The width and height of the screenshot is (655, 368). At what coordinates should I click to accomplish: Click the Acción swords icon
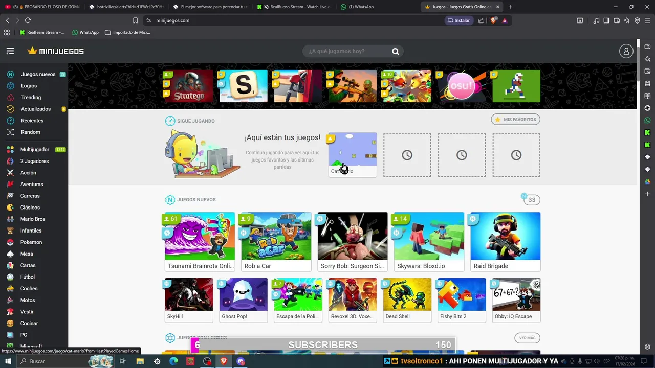10,173
